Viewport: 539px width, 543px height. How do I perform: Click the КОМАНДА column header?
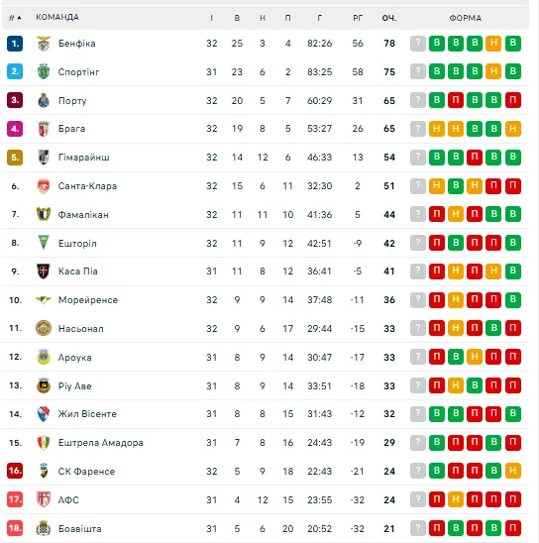pyautogui.click(x=57, y=17)
